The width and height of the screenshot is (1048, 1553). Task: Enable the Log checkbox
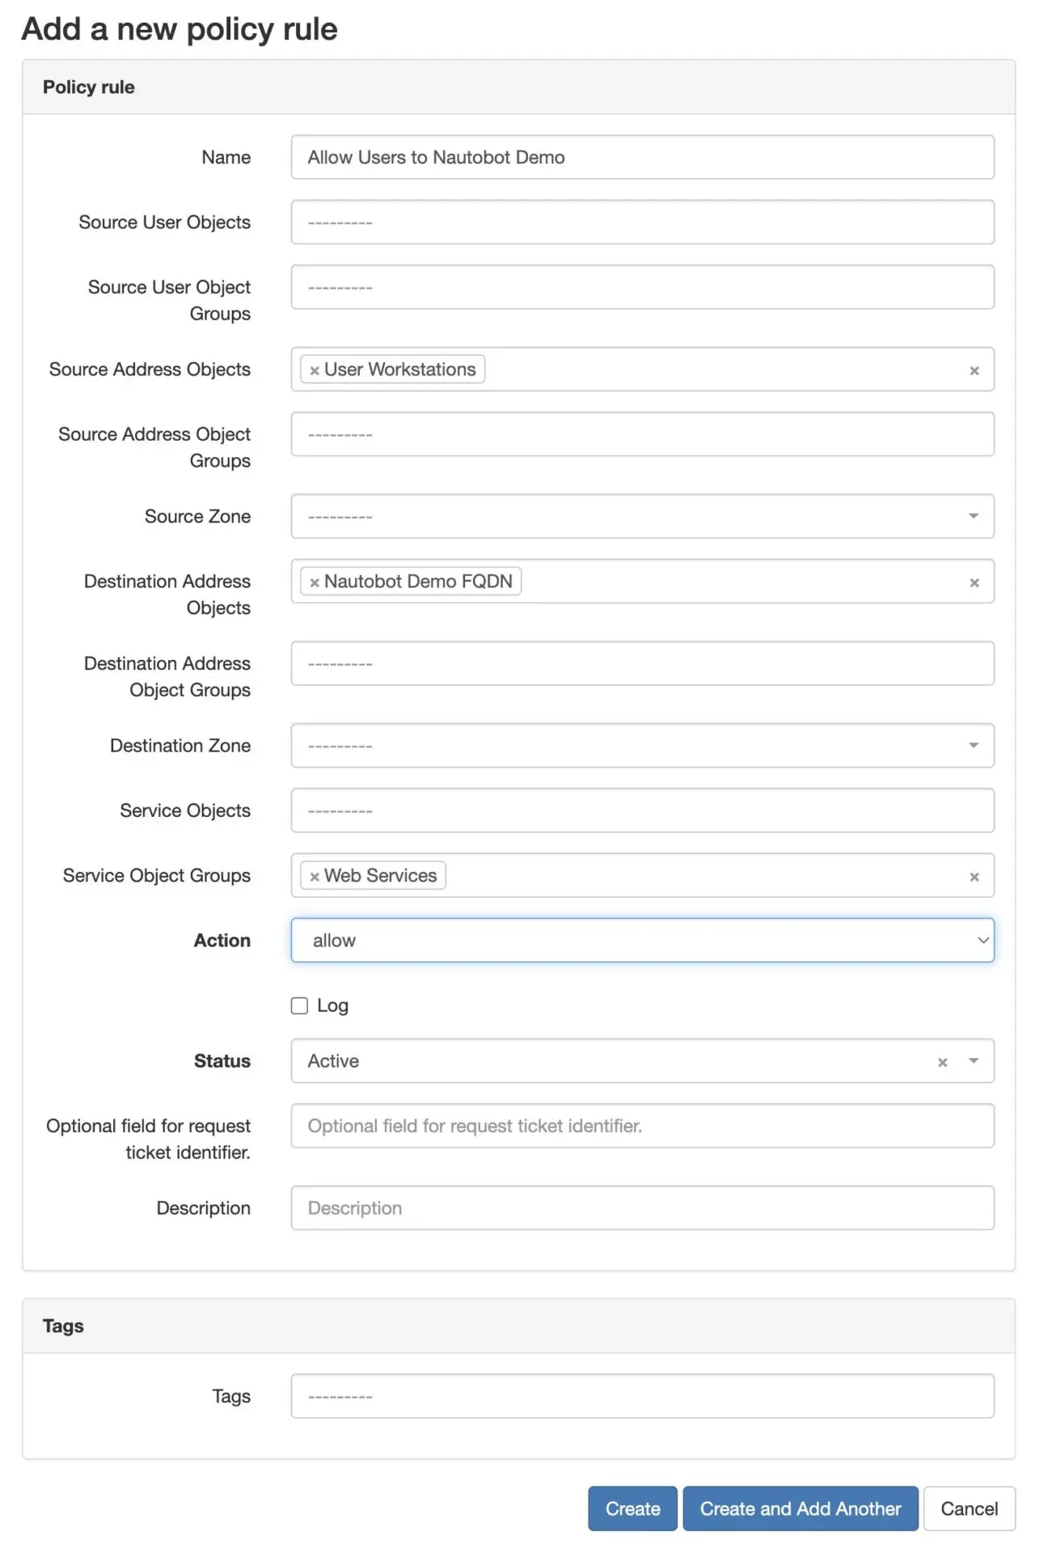[x=299, y=1005]
